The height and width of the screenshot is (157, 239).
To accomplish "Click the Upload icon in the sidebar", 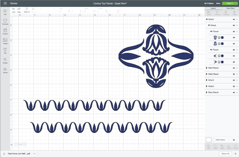I will 5,70.
